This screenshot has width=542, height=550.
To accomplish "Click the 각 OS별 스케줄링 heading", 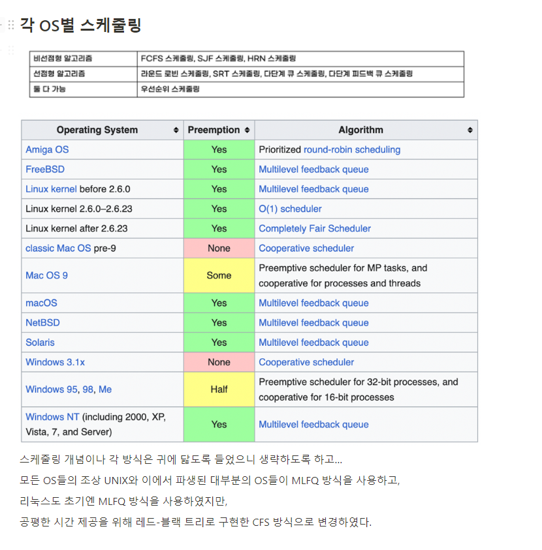I will 80,25.
